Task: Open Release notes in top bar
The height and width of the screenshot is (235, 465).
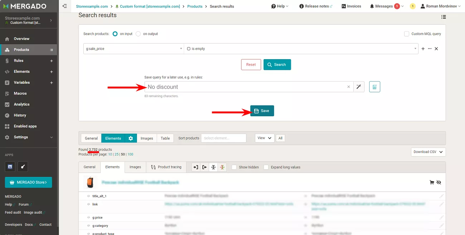Action: click(316, 6)
